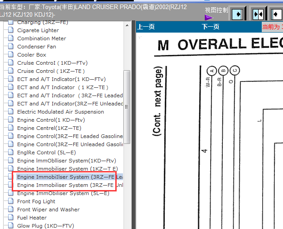Select Engine Immobiliser System (1KZ-TE)

coord(67,169)
